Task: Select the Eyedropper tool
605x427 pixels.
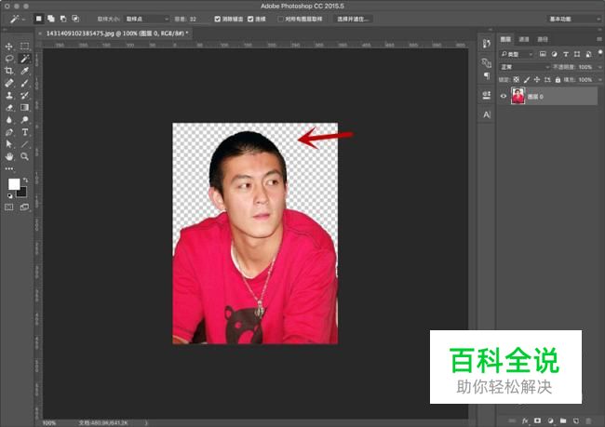Action: pos(24,70)
